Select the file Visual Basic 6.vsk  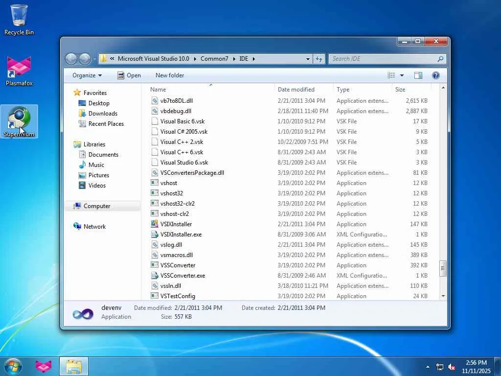[182, 121]
